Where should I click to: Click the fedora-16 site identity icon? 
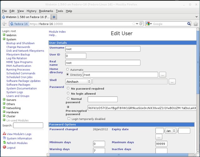(x=12, y=24)
